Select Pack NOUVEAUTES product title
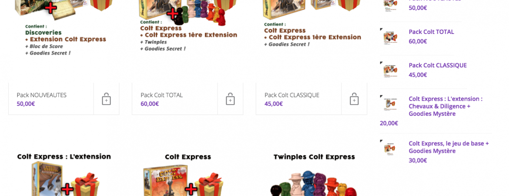This screenshot has width=509, height=196. click(42, 95)
